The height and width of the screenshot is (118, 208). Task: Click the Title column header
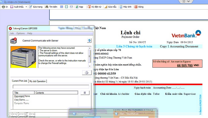coord(24,93)
